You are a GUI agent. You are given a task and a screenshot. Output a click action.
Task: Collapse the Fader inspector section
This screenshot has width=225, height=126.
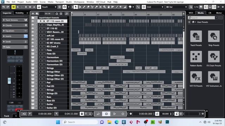point(15,47)
